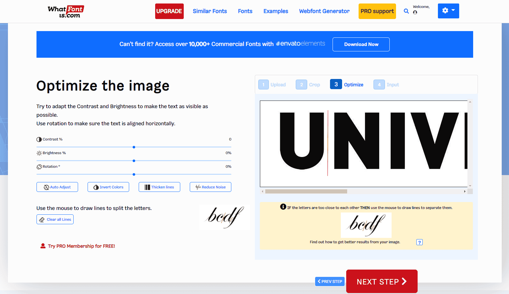Click Invert Colors button

(108, 187)
